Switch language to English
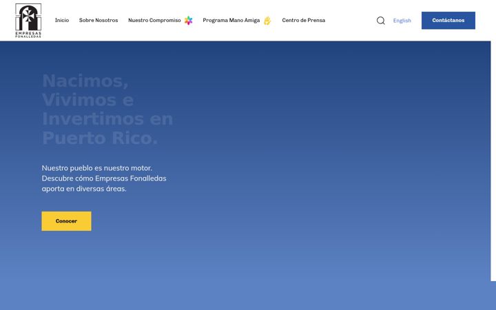496x310 pixels. [402, 21]
